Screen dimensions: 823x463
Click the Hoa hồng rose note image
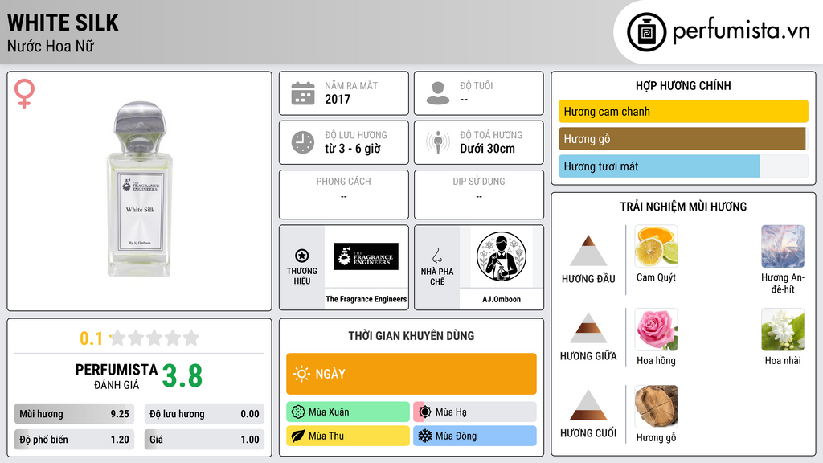656,329
